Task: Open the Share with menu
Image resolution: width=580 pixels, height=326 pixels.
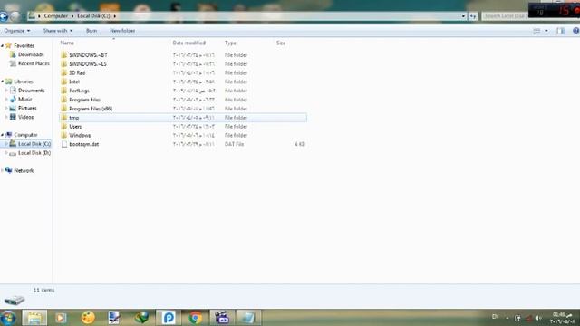Action: [x=58, y=31]
